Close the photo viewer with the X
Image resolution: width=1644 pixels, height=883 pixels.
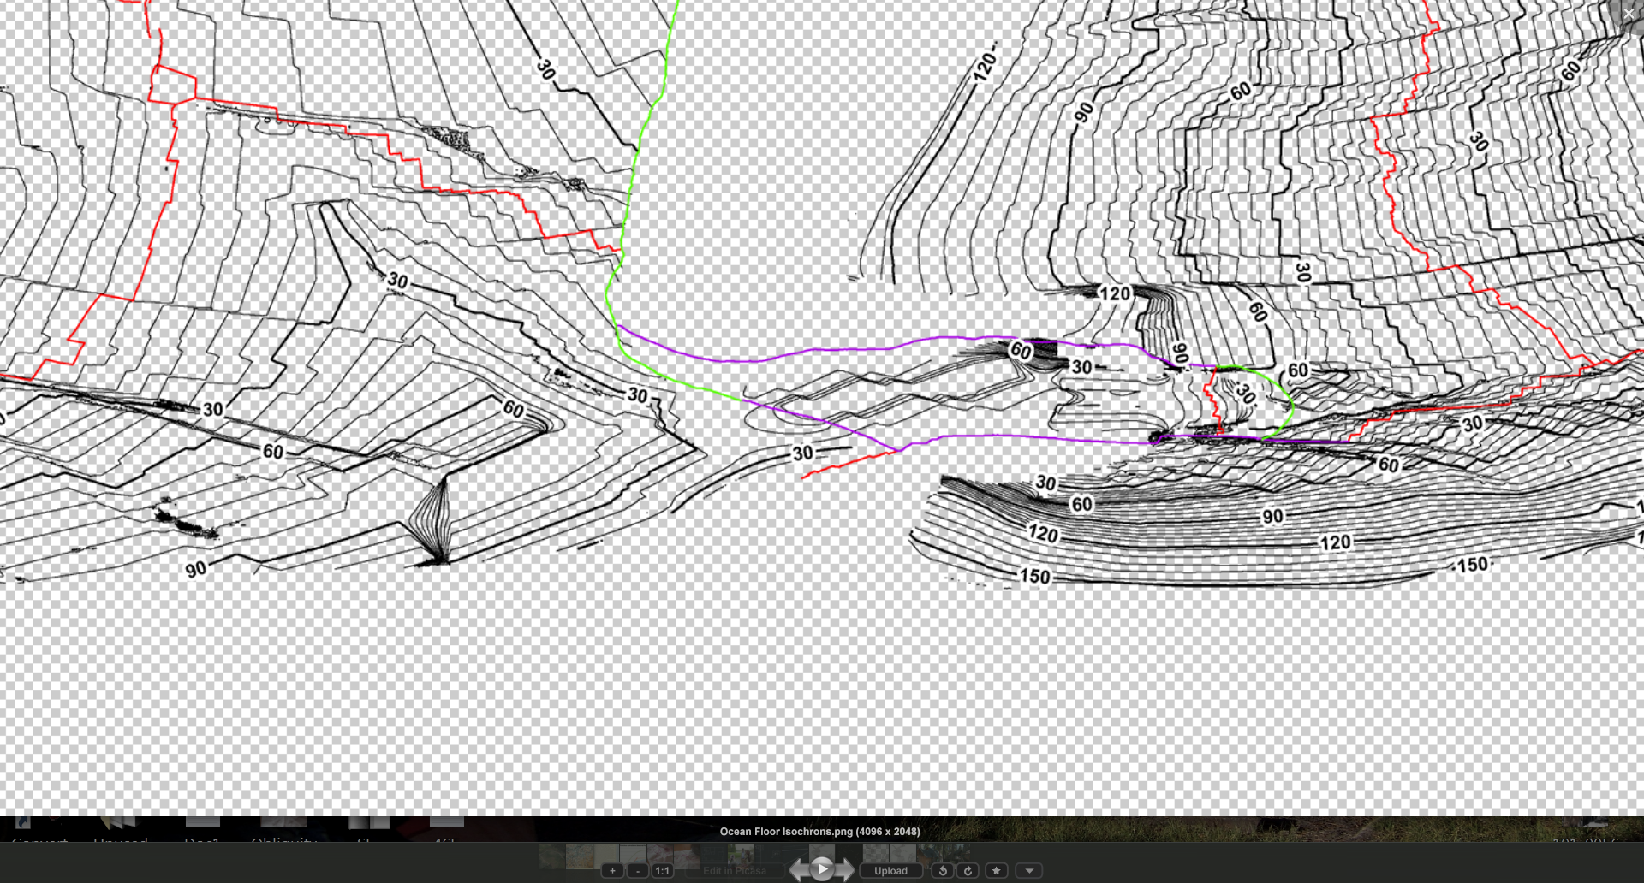(1629, 14)
